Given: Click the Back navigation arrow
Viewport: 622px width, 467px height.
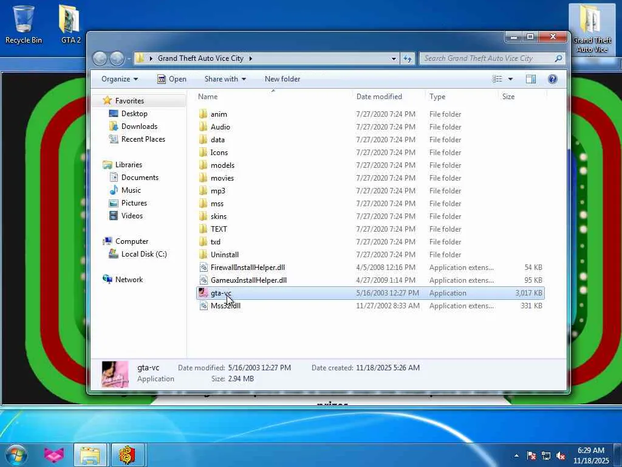Looking at the screenshot, I should [x=100, y=58].
